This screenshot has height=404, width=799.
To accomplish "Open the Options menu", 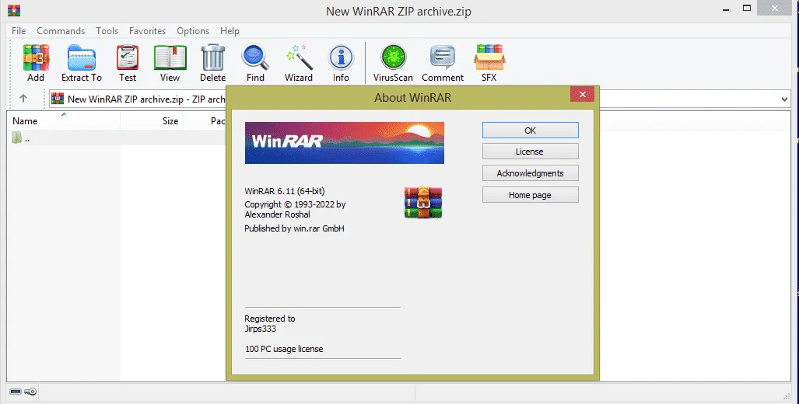I will (x=193, y=31).
